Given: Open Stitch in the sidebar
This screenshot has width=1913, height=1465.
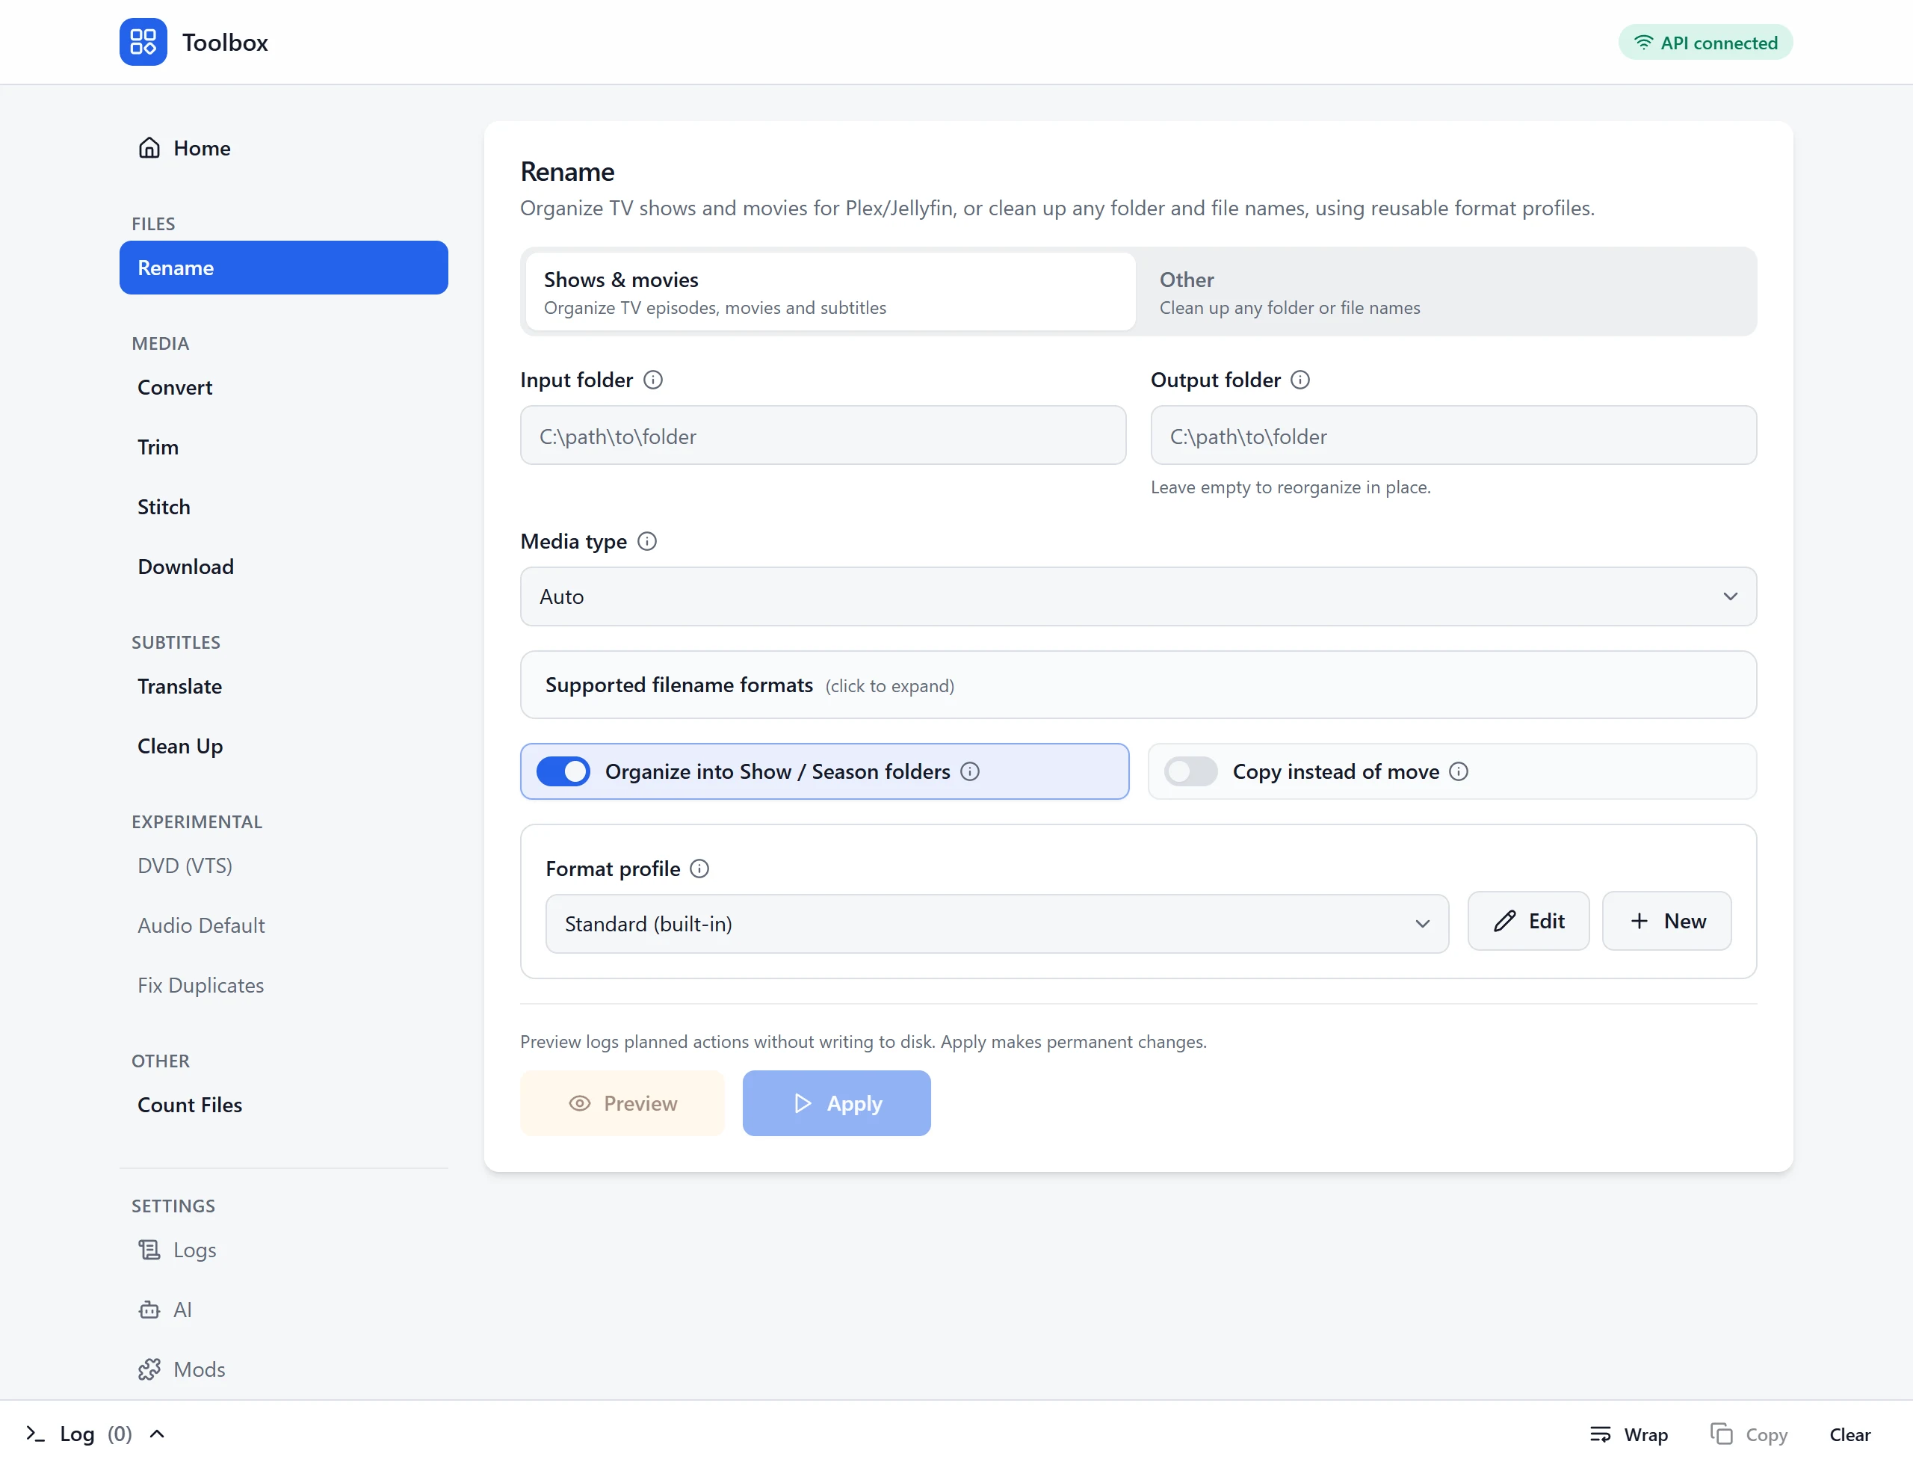Looking at the screenshot, I should pos(283,507).
